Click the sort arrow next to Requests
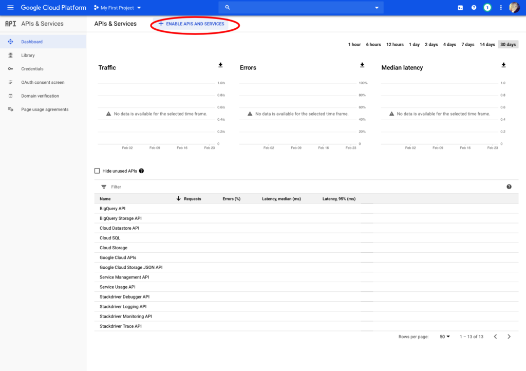This screenshot has width=526, height=371. (x=178, y=198)
